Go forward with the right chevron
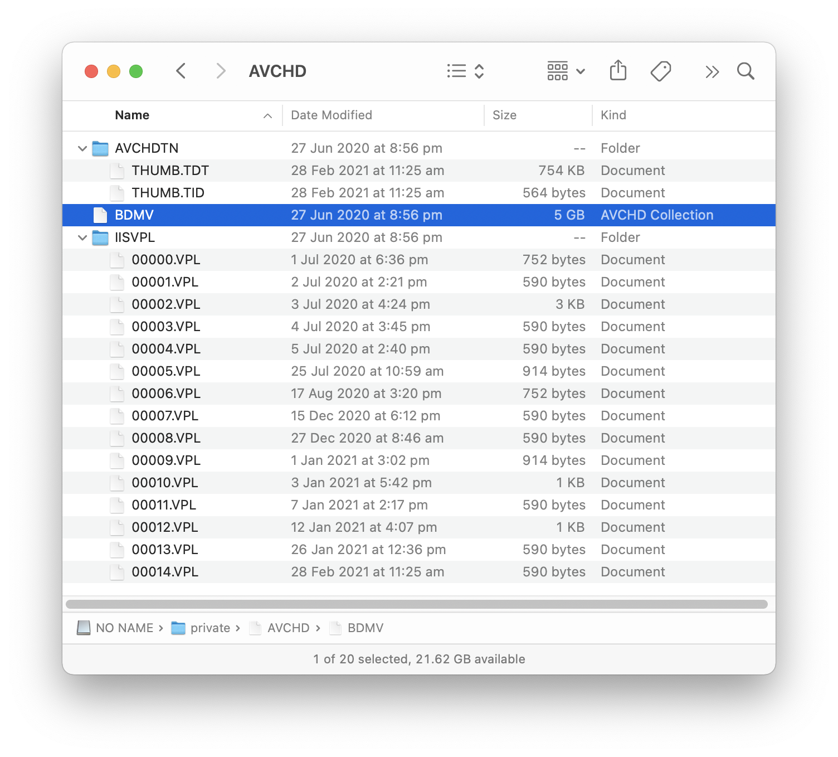This screenshot has height=757, width=838. tap(221, 71)
